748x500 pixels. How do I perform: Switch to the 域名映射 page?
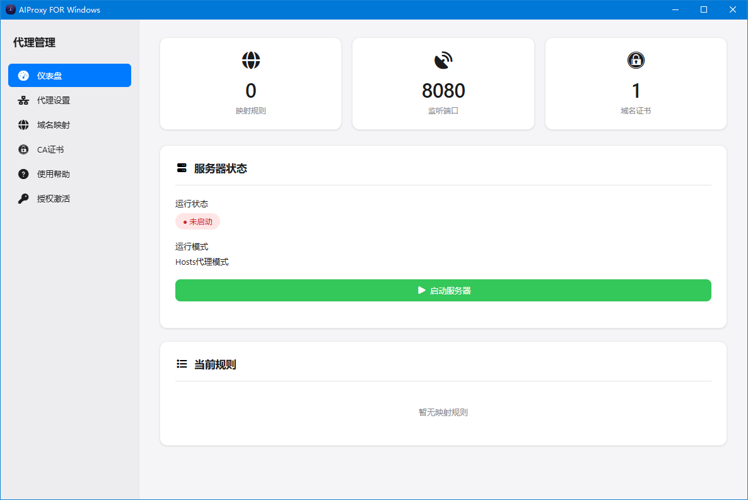54,125
